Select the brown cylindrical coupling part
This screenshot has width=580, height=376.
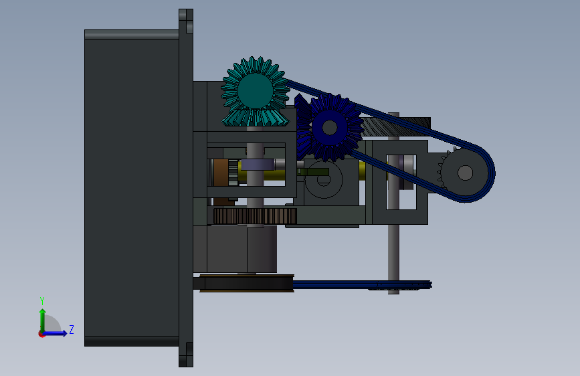pyautogui.click(x=221, y=173)
